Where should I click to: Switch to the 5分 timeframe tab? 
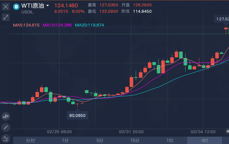tap(100, 140)
